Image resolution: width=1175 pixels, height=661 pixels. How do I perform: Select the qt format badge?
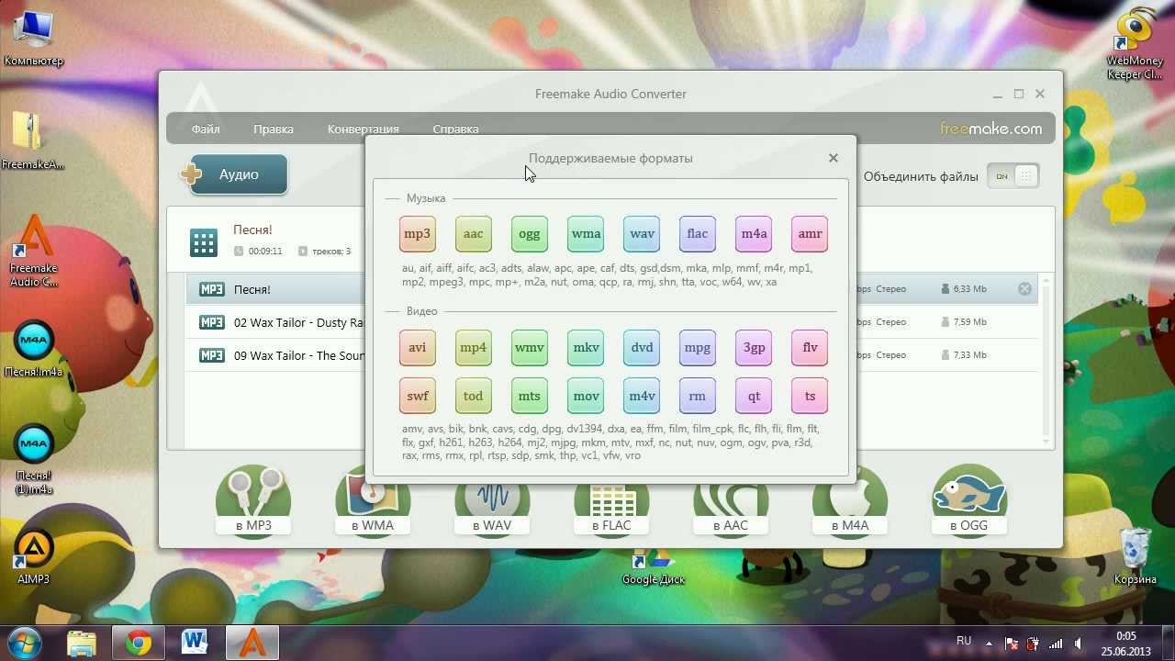coord(754,396)
